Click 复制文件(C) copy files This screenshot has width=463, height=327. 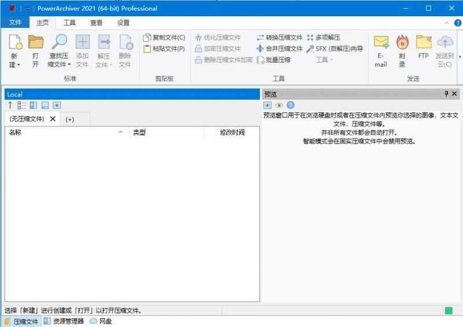(164, 38)
